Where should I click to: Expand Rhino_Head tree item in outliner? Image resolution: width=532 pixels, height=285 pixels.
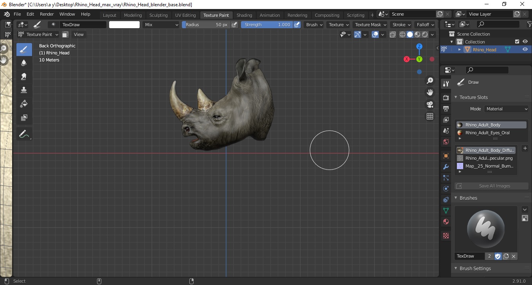(x=460, y=50)
